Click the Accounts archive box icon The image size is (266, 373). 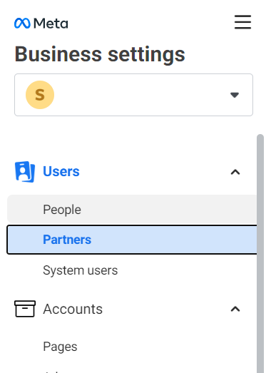pyautogui.click(x=25, y=309)
